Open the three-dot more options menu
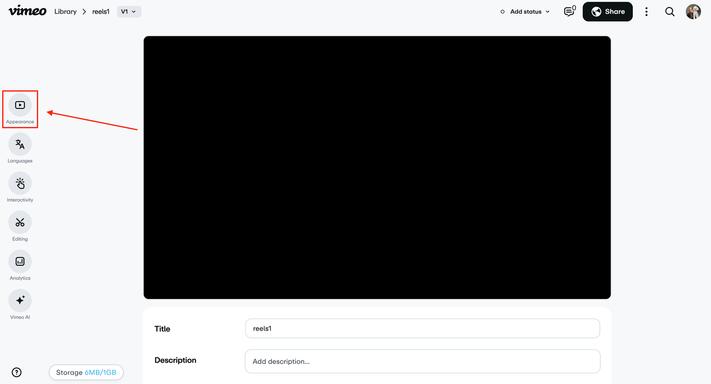The height and width of the screenshot is (384, 711). click(647, 12)
